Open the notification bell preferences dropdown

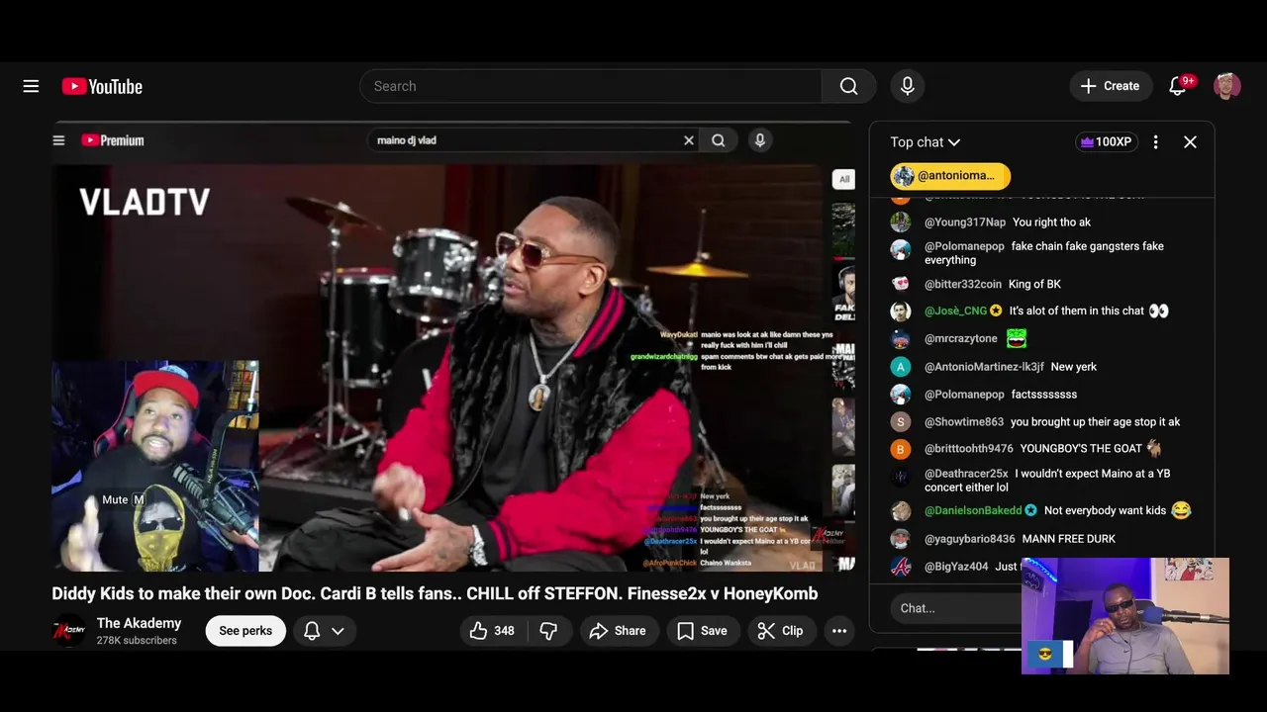(x=324, y=631)
